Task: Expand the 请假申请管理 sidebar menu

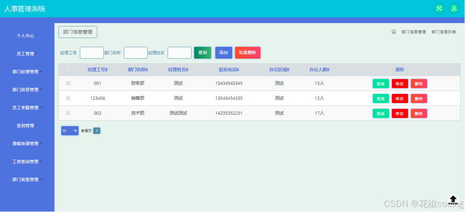Action: pos(27,144)
